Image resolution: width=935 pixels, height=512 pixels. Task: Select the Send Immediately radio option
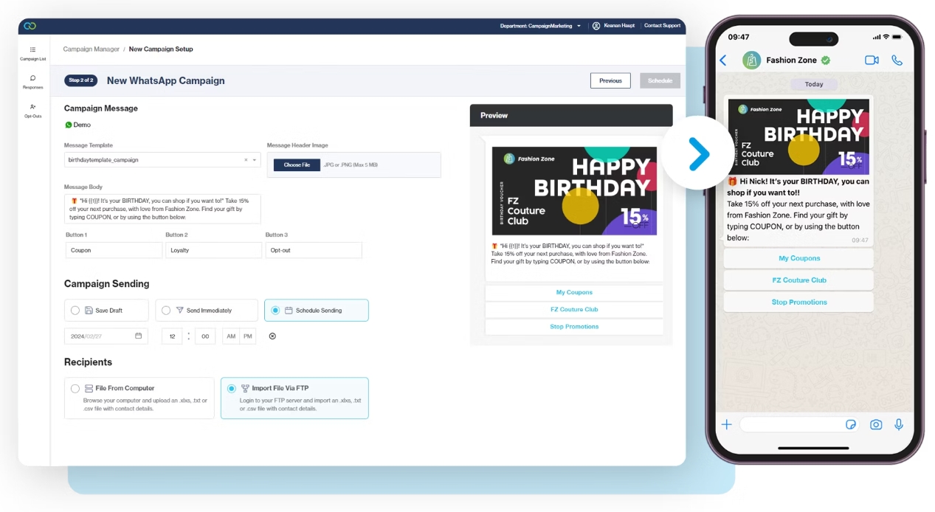pos(166,311)
